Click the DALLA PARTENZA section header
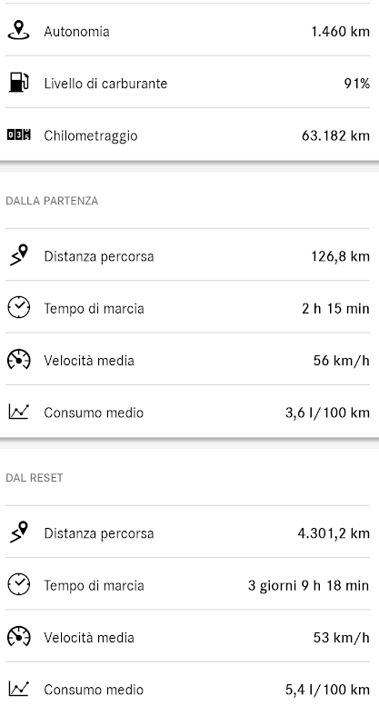The image size is (379, 706). pos(52,201)
